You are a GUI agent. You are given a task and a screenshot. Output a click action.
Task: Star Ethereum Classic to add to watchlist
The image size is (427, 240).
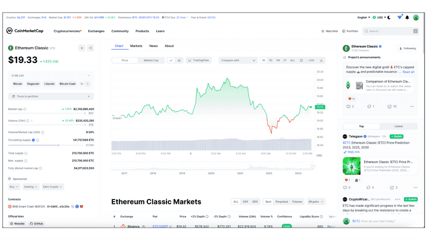82,48
